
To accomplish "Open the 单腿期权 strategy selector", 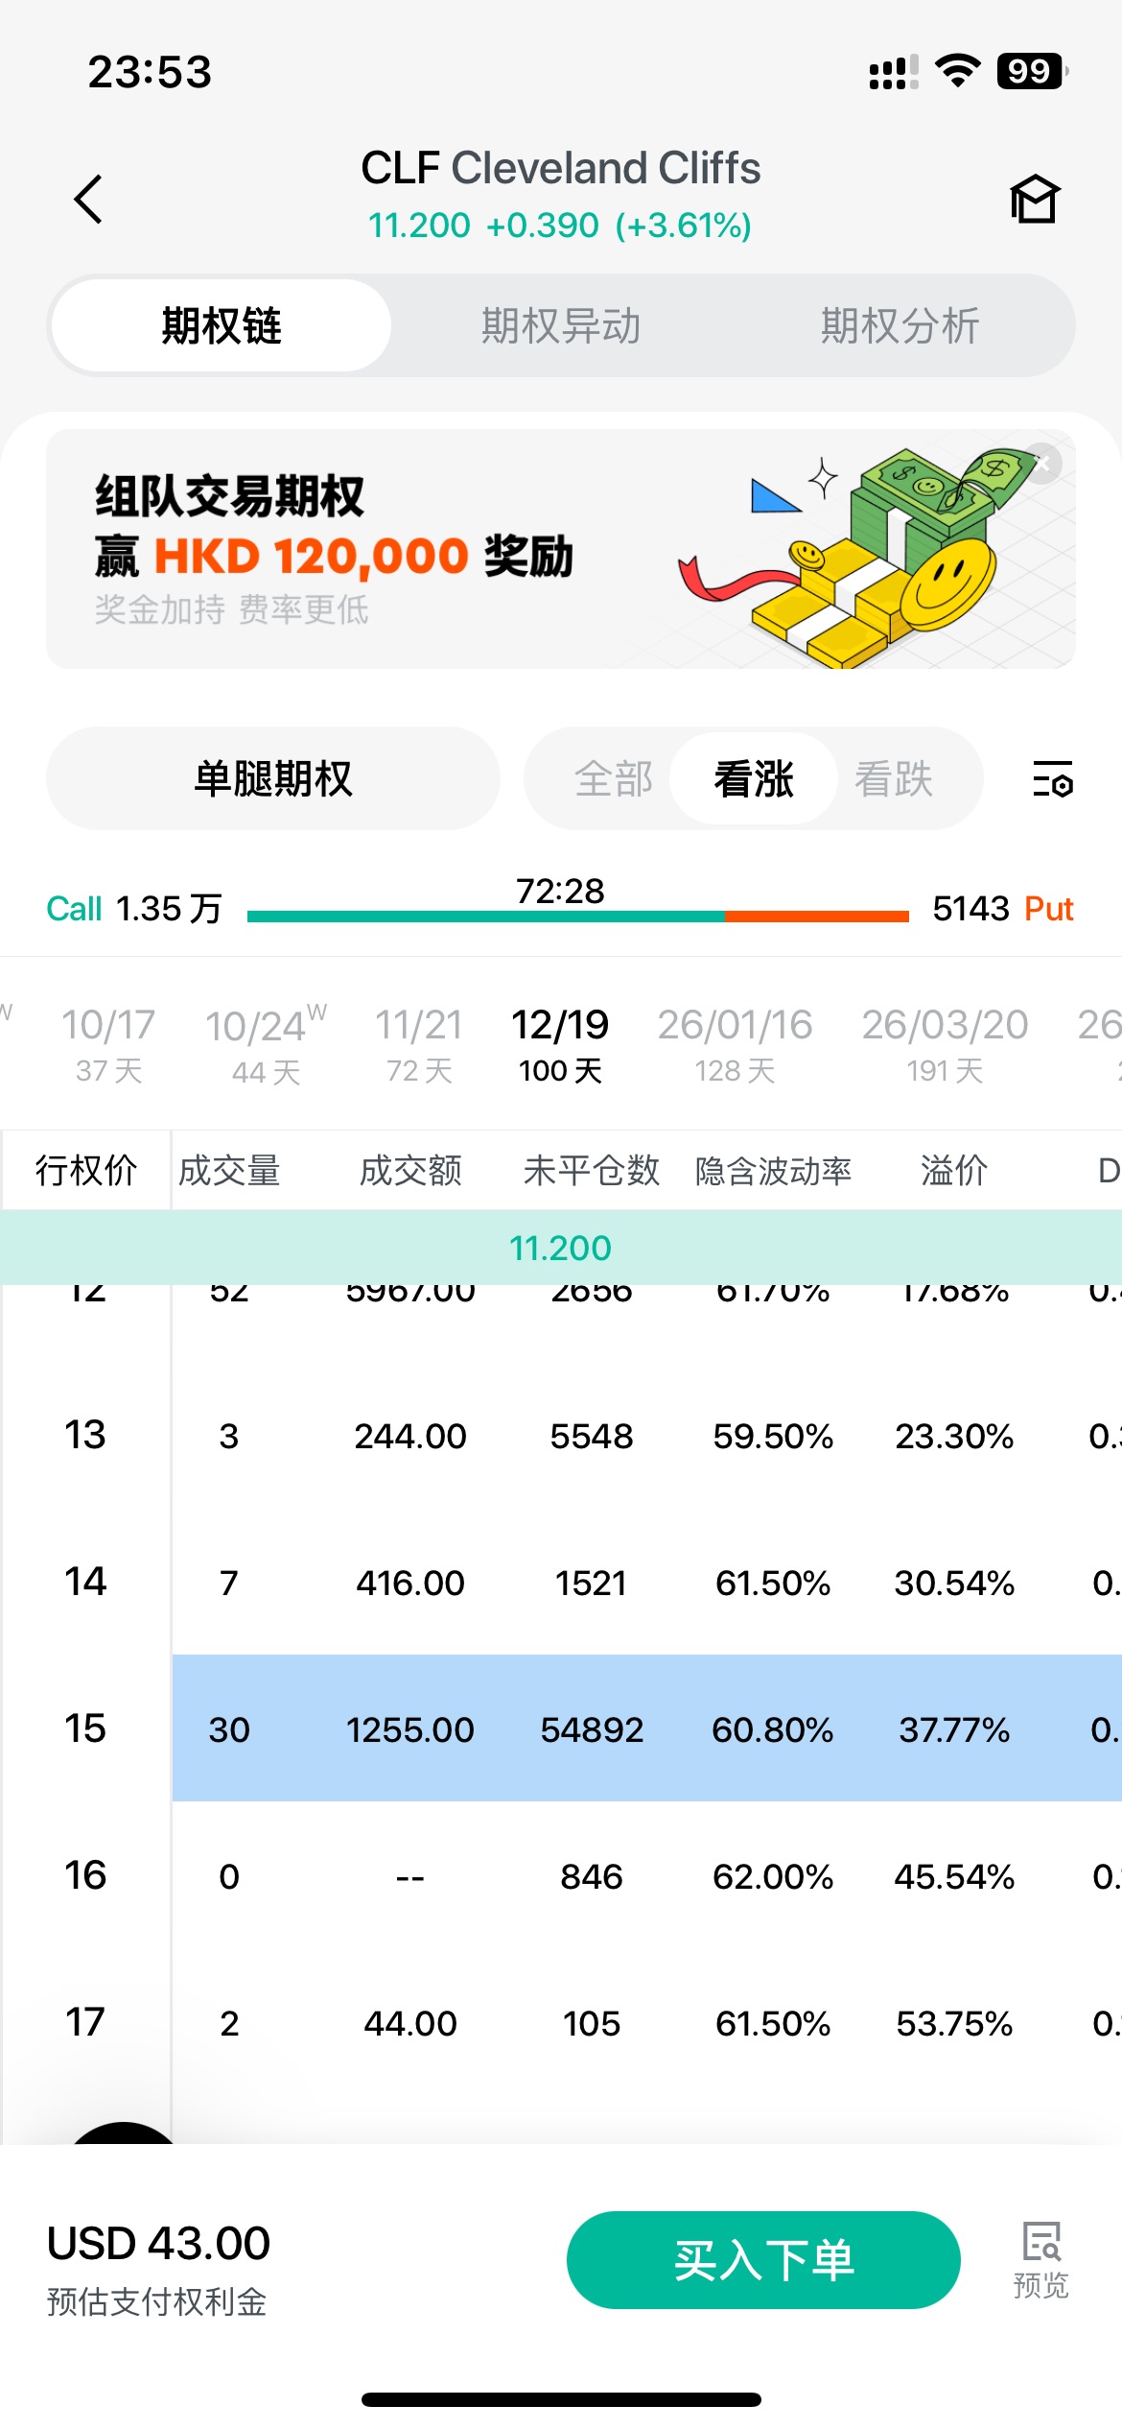I will click(x=273, y=778).
